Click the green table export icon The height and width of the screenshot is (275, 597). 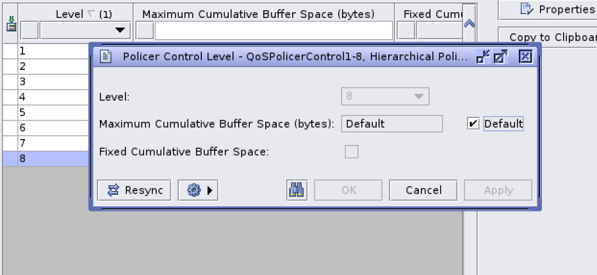11,26
